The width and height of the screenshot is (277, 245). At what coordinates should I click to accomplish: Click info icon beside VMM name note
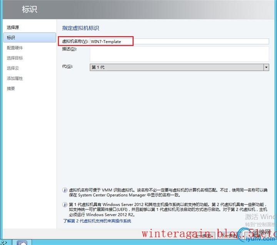[65, 190]
